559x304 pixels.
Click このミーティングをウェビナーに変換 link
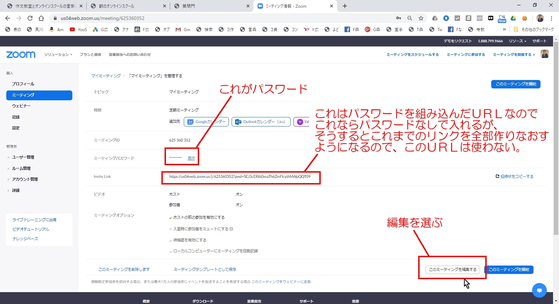(x=281, y=282)
